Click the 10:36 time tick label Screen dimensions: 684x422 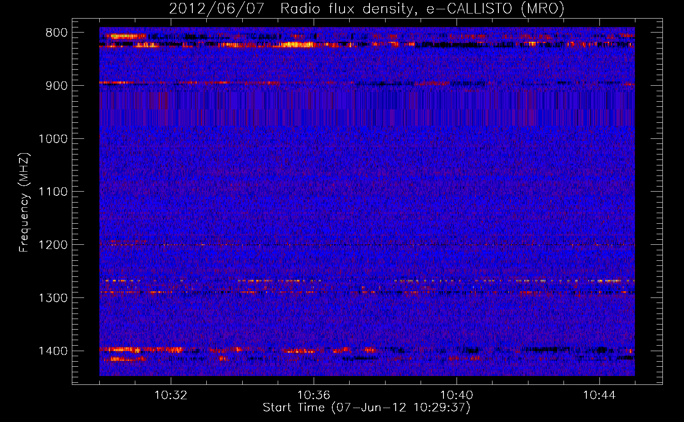click(314, 395)
